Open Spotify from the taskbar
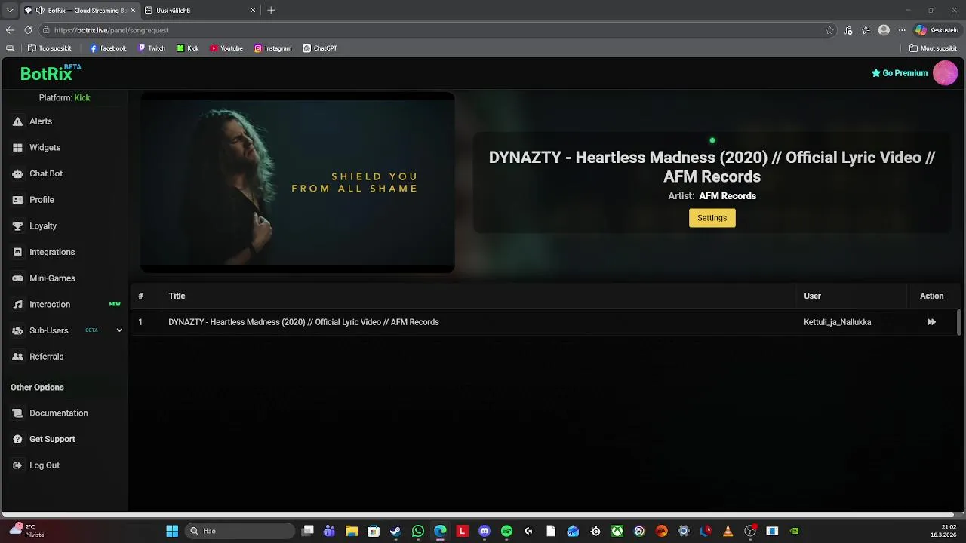The image size is (966, 543). pyautogui.click(x=506, y=531)
